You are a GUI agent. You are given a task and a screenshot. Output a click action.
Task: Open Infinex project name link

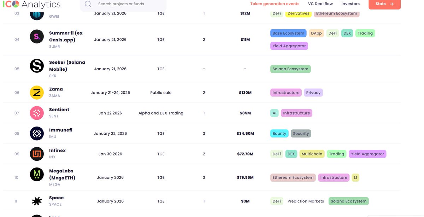(x=57, y=151)
